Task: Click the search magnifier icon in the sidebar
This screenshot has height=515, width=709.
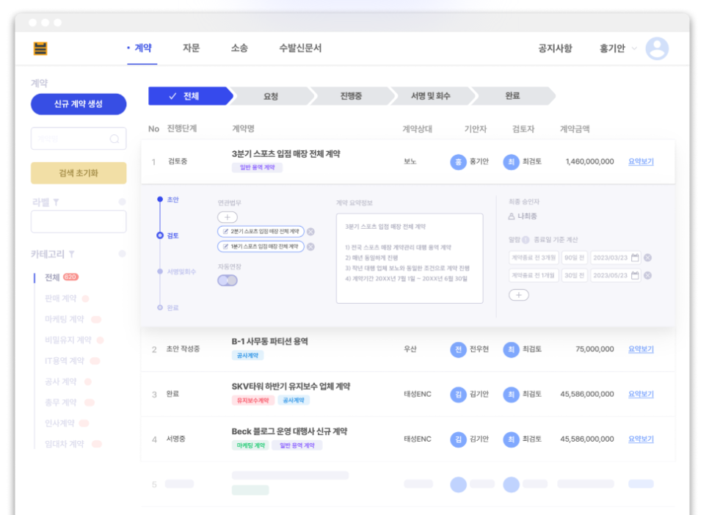Action: (116, 137)
